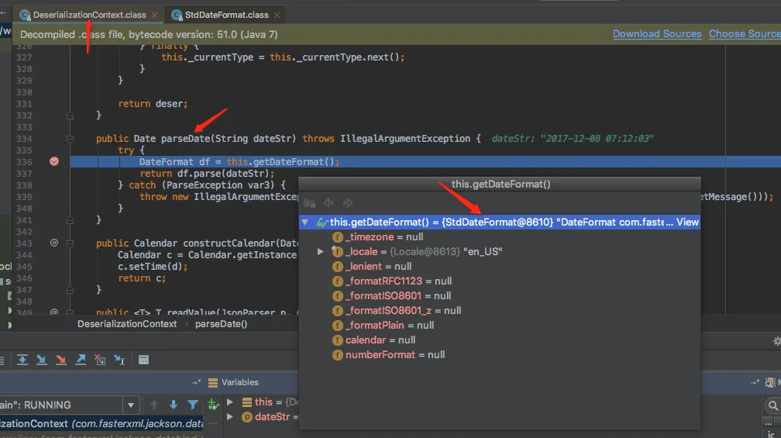
Task: Click the Step Into icon
Action: (x=42, y=360)
